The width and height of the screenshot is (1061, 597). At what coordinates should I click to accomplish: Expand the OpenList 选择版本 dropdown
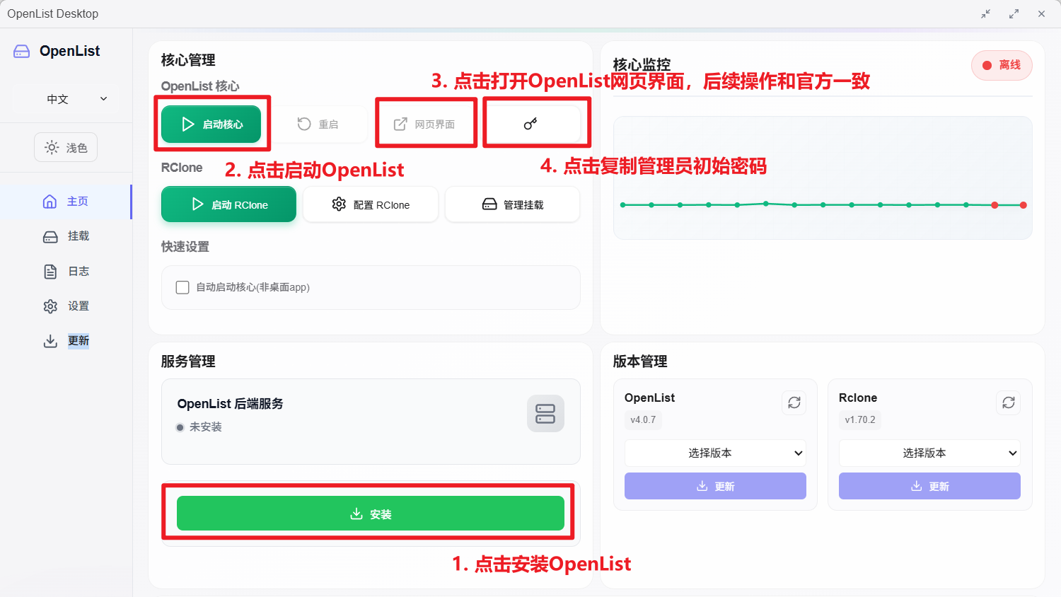pos(715,453)
